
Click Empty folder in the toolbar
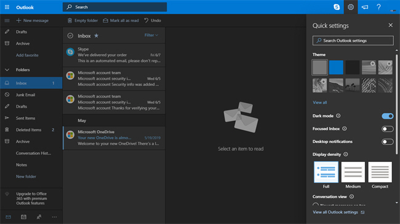point(82,20)
